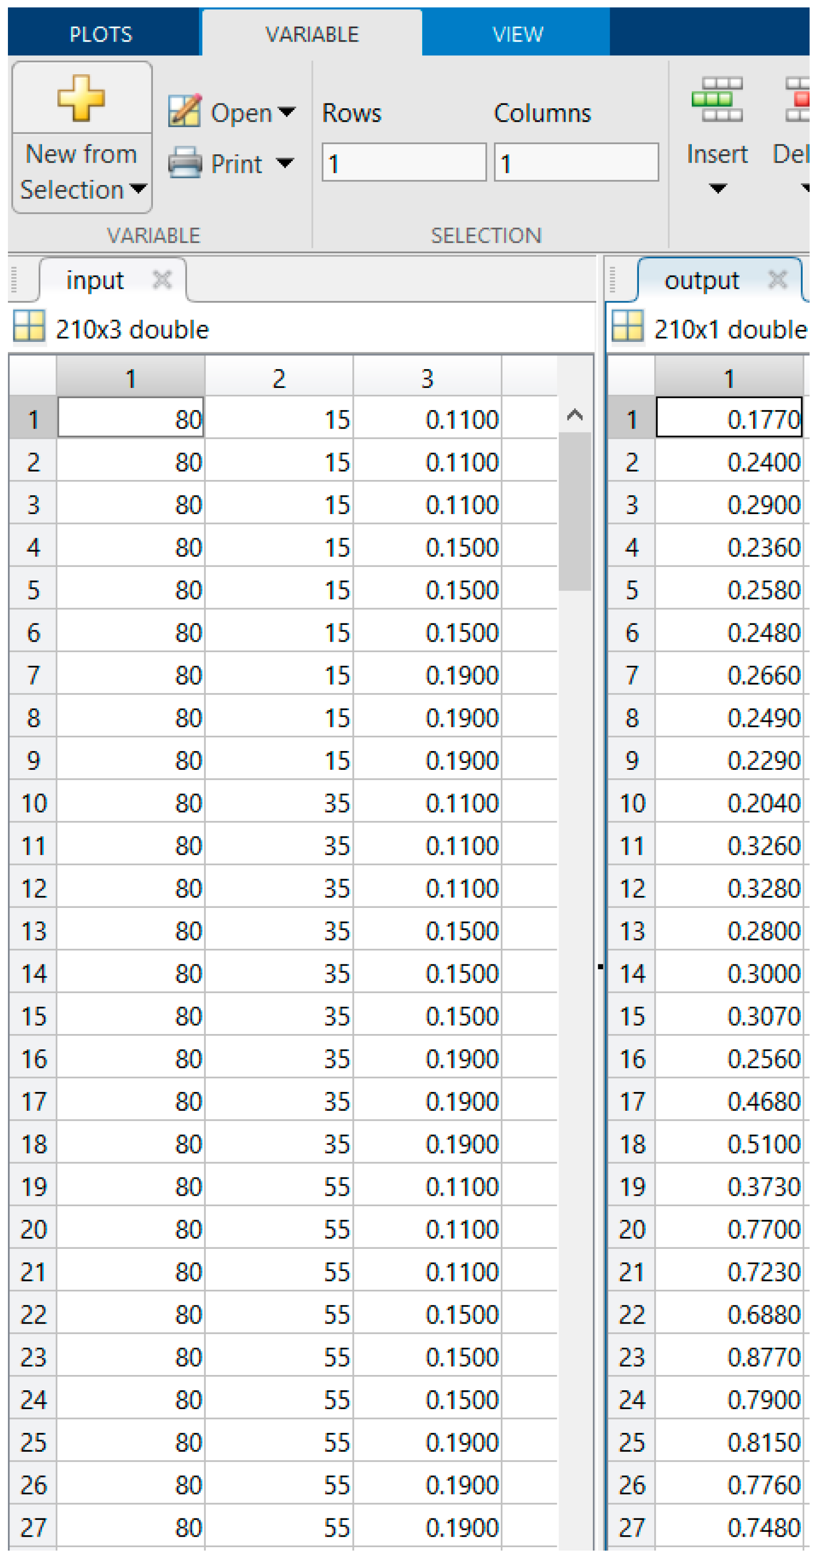819x1560 pixels.
Task: Click input row 19 cell containing 55
Action: coord(279,1186)
